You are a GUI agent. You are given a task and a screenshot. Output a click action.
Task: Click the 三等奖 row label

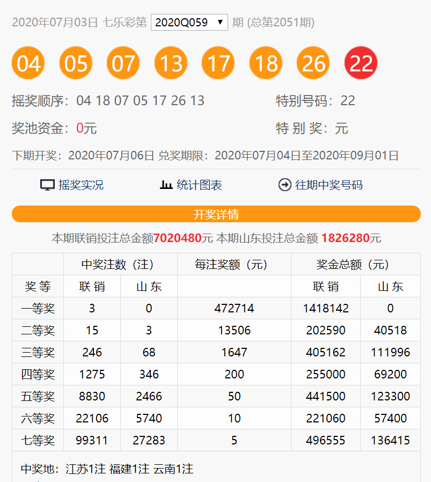point(38,352)
